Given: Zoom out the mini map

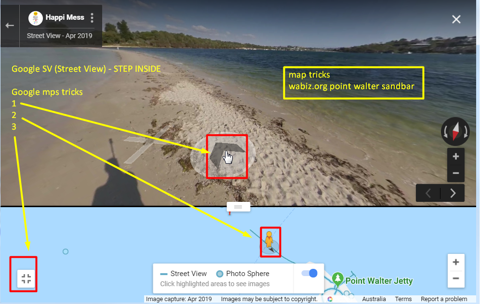Looking at the screenshot, I should [x=456, y=278].
